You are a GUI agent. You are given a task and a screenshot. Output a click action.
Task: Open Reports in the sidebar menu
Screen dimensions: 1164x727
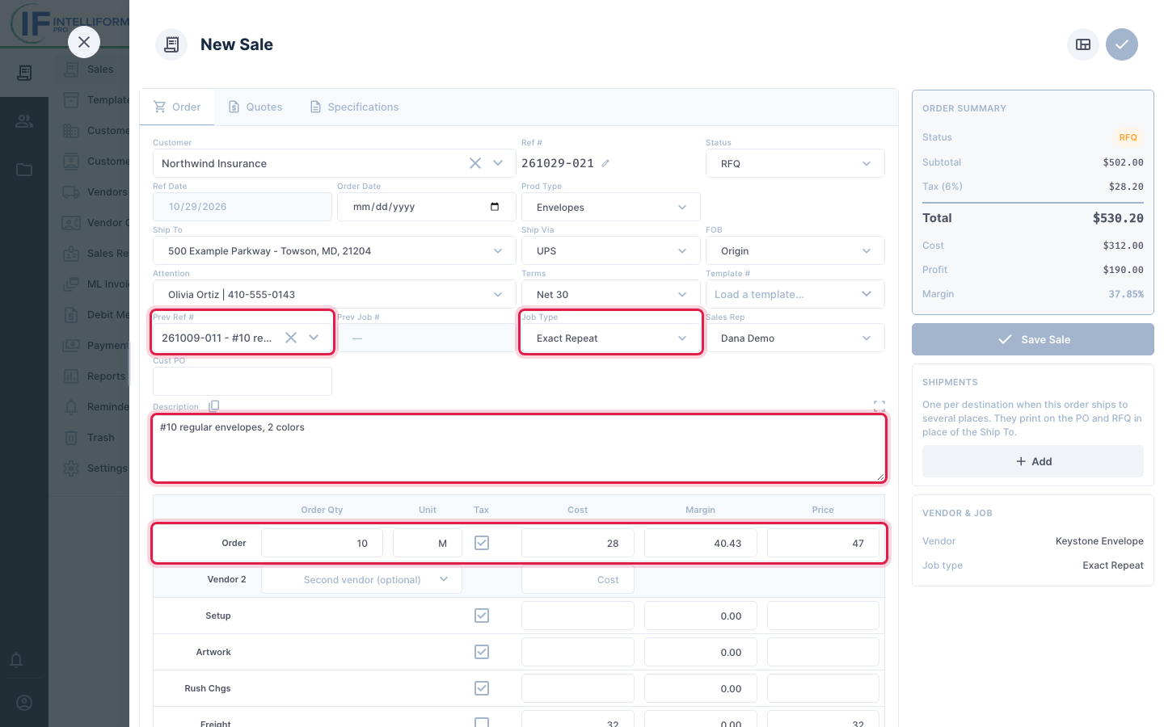click(x=95, y=376)
